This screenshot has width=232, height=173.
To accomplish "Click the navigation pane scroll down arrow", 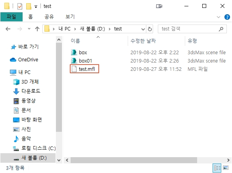I will [x=59, y=160].
